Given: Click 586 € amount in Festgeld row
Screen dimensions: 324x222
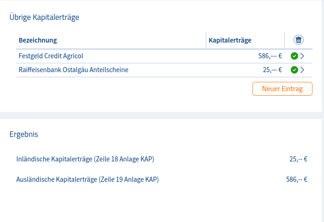Looking at the screenshot, I should point(270,56).
